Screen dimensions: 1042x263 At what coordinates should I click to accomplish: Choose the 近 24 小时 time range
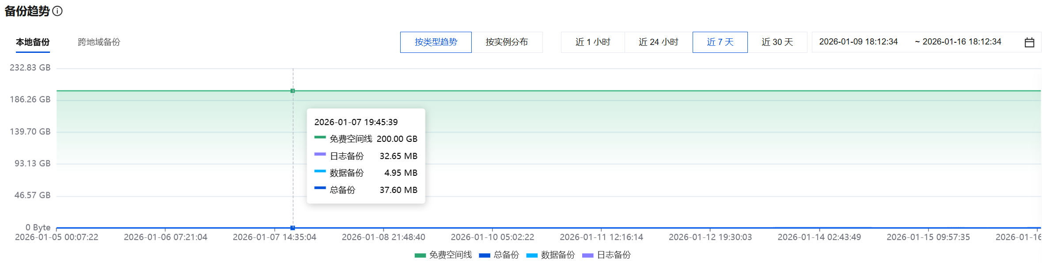pyautogui.click(x=658, y=42)
